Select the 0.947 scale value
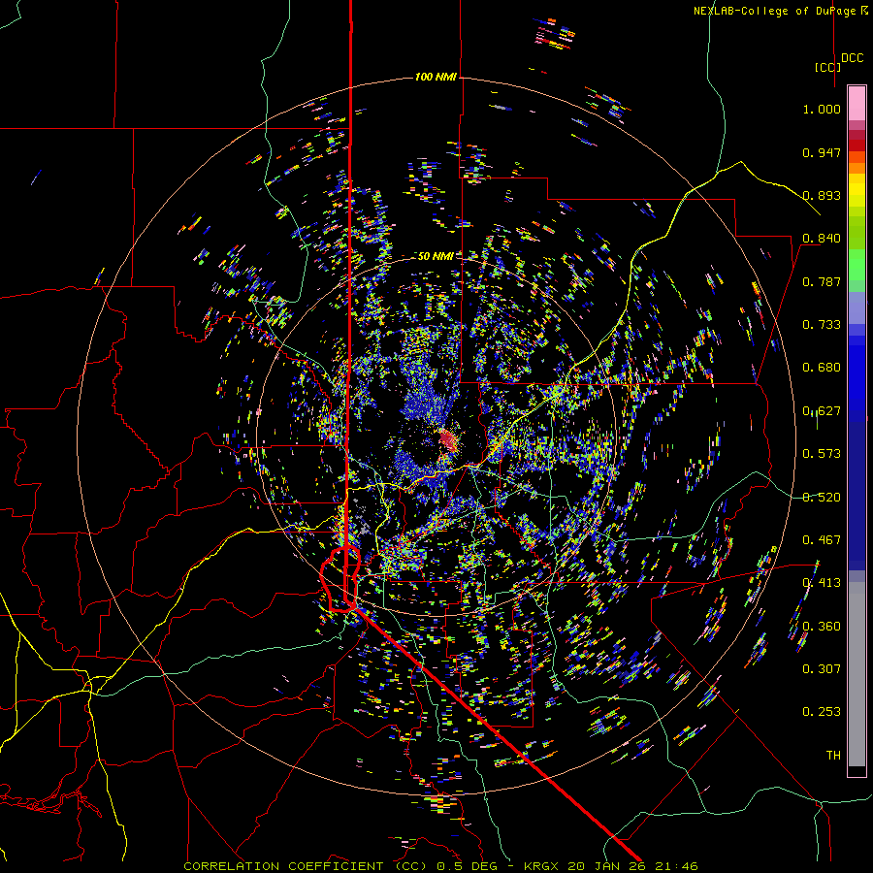Image resolution: width=873 pixels, height=873 pixels. tap(822, 152)
